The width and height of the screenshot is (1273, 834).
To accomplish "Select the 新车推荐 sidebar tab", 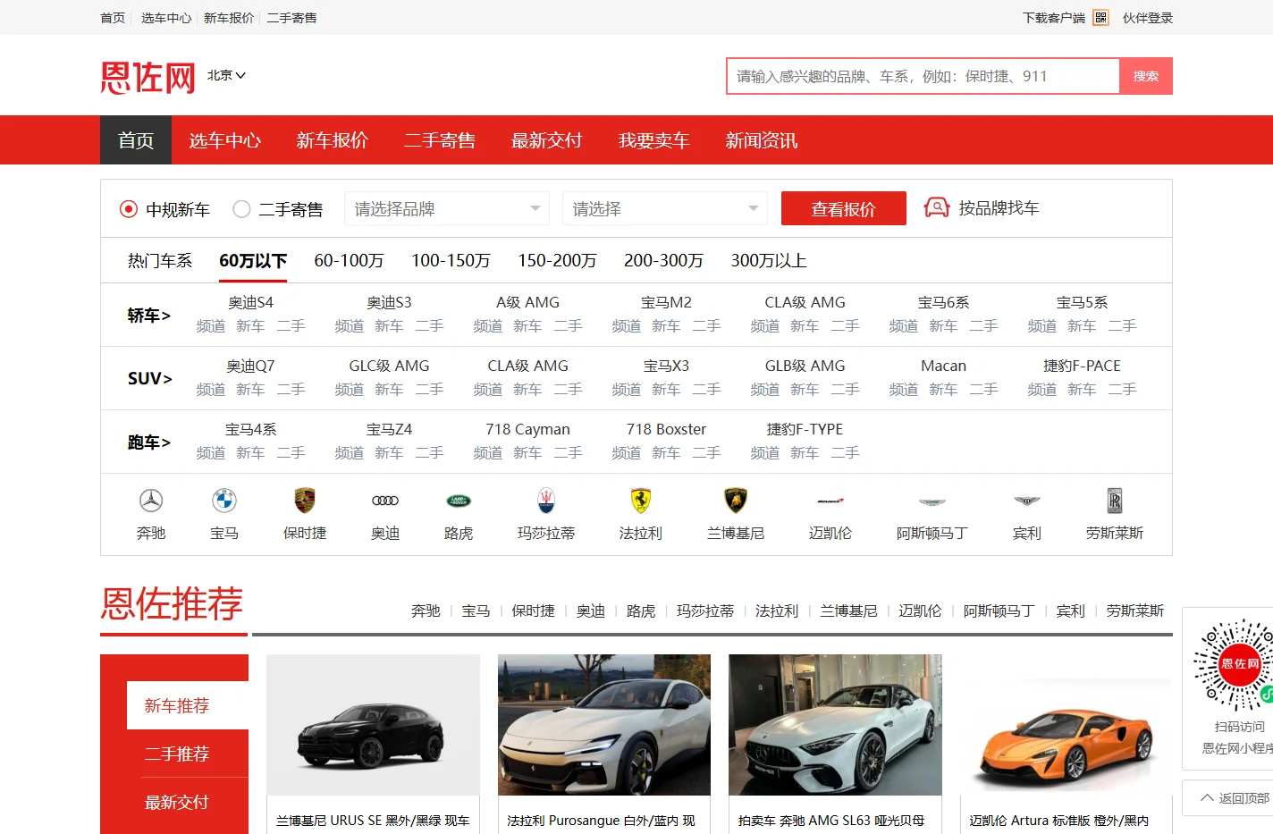I will (188, 705).
